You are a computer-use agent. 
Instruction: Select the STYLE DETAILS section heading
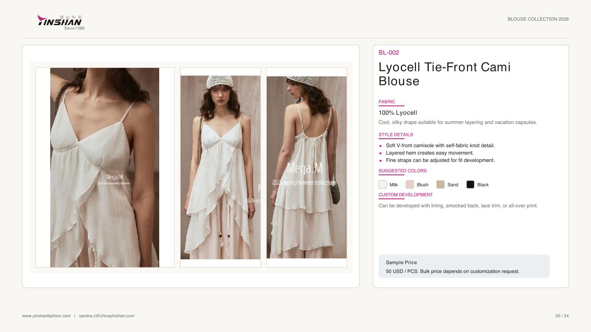(396, 135)
